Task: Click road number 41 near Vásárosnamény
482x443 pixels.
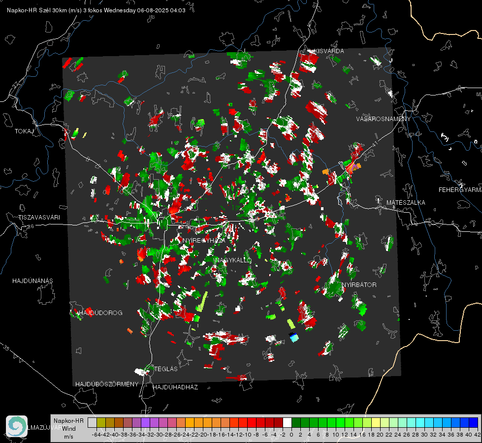Action: [x=374, y=144]
